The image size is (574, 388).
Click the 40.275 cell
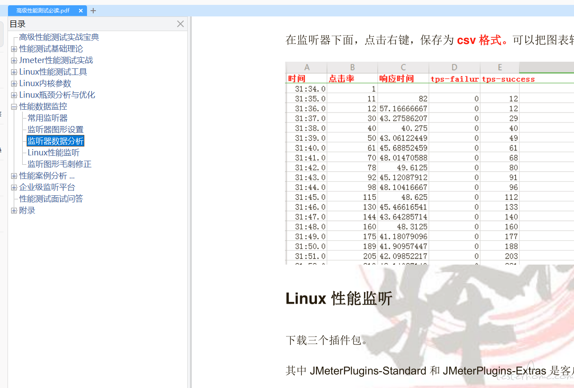[x=414, y=128]
